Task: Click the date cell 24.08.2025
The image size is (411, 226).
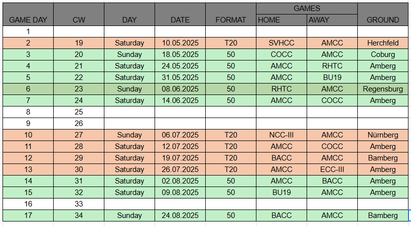Action: click(x=180, y=215)
